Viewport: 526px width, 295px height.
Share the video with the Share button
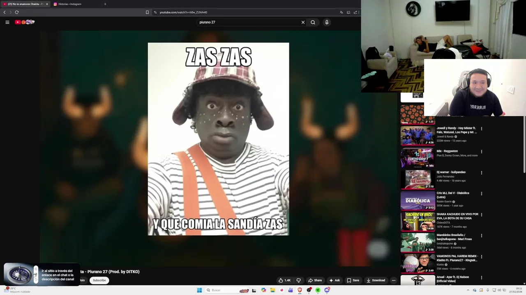tap(315, 280)
